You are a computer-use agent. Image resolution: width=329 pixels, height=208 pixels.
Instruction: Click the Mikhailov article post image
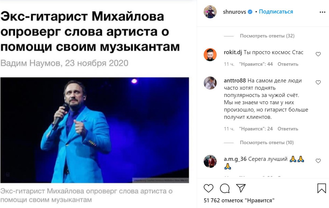pyautogui.click(x=95, y=130)
